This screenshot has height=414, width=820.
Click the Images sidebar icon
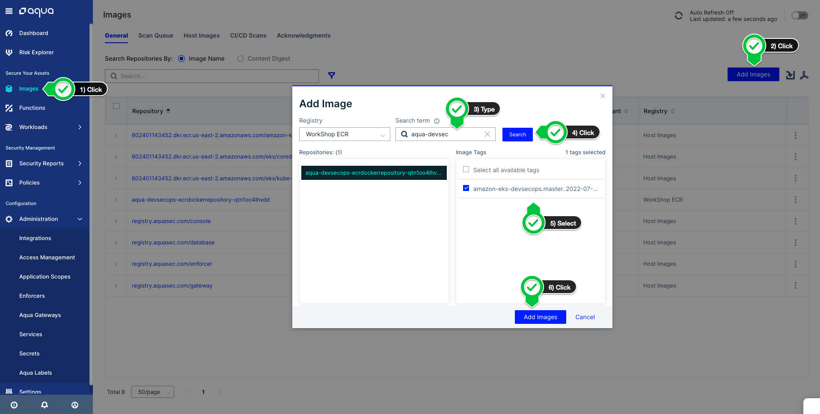(x=9, y=89)
